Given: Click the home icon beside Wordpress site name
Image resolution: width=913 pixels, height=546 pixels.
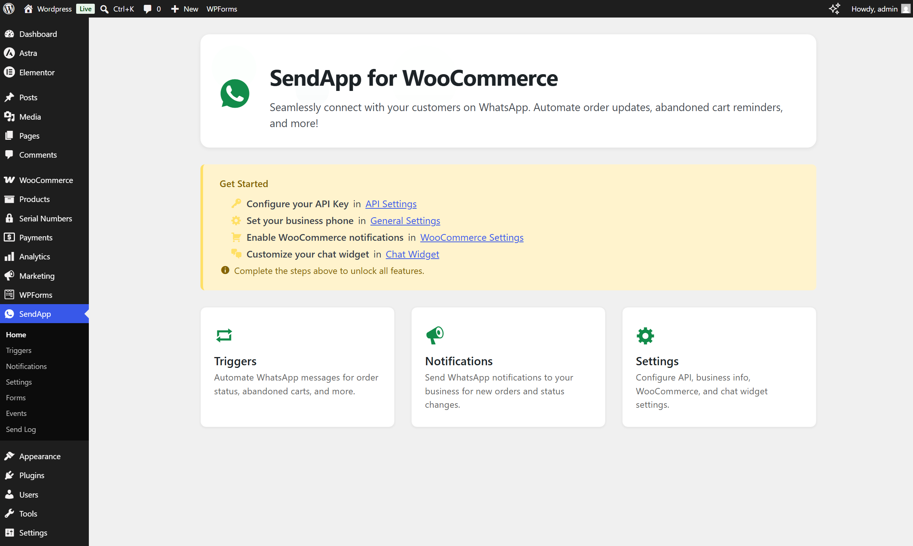Looking at the screenshot, I should pos(28,9).
